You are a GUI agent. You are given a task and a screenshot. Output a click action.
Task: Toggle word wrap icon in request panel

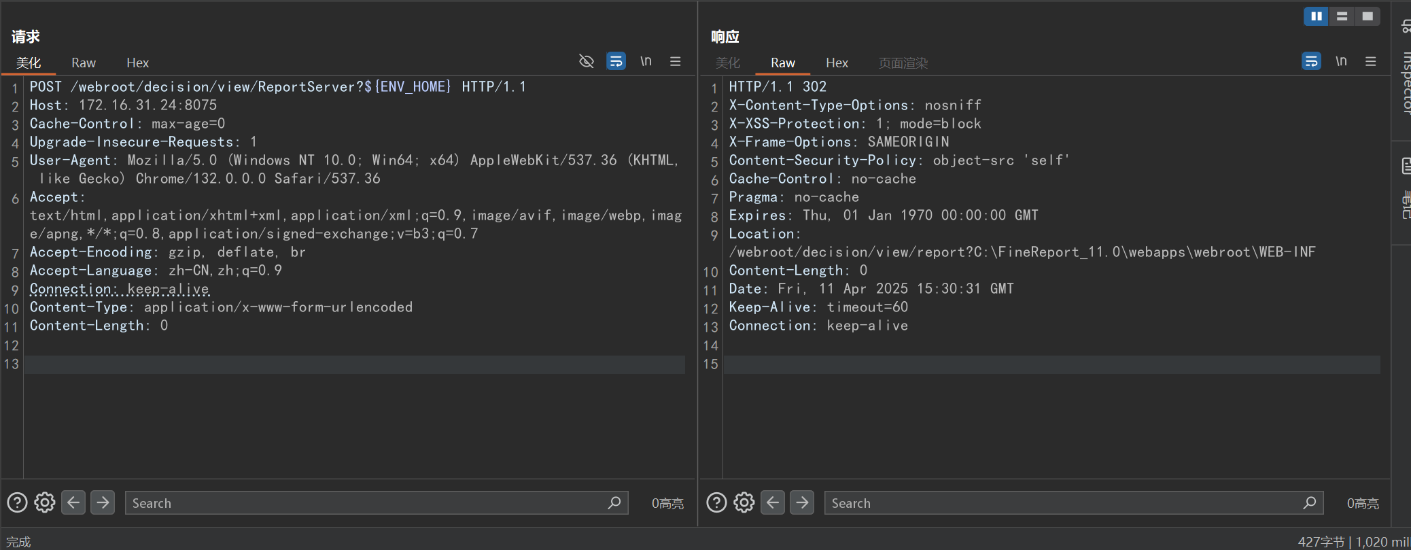point(616,61)
